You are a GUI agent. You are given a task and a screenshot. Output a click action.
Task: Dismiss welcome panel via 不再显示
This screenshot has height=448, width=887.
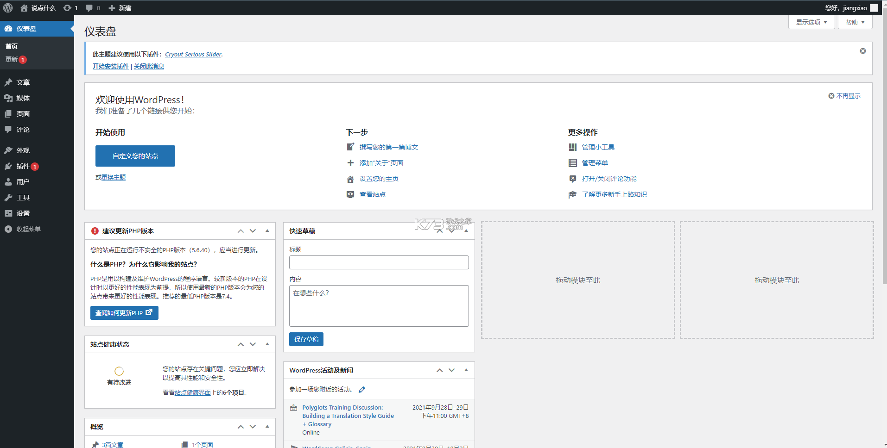[844, 96]
